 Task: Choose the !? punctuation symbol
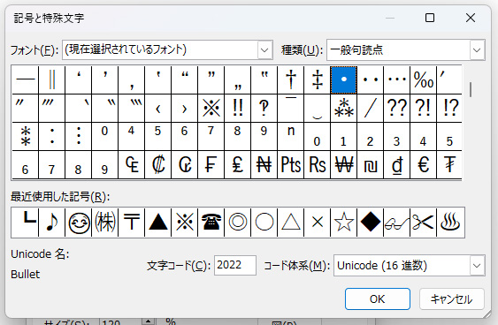pos(449,108)
